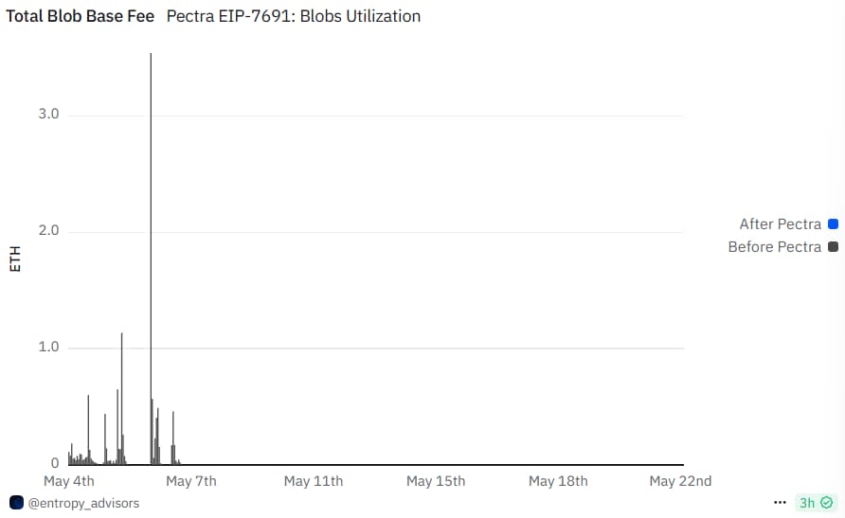This screenshot has height=518, width=845.
Task: Click the ETH y-axis title
Action: (14, 259)
